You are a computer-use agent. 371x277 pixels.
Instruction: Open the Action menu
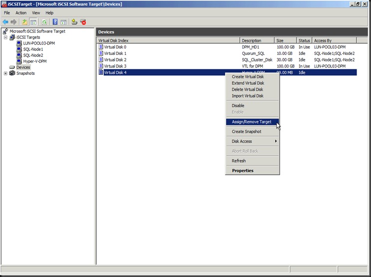click(21, 12)
